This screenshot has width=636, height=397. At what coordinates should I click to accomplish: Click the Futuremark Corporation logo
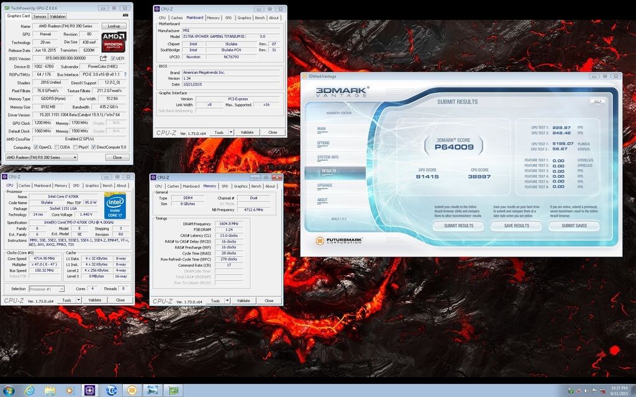point(338,241)
